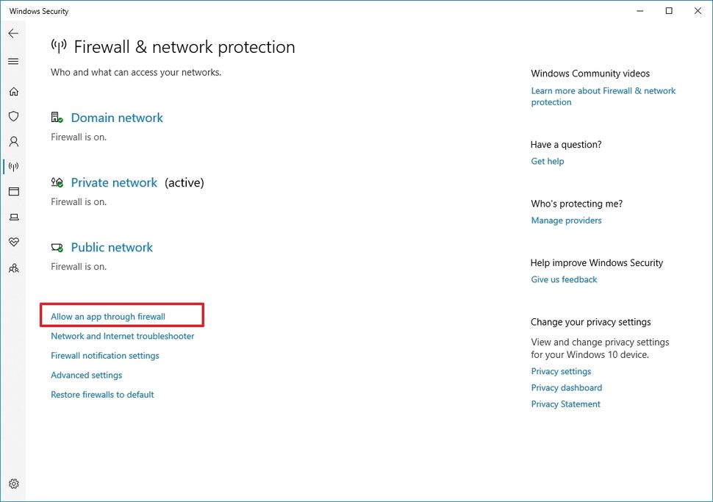Open the Home page icon
This screenshot has width=713, height=502.
[x=13, y=91]
